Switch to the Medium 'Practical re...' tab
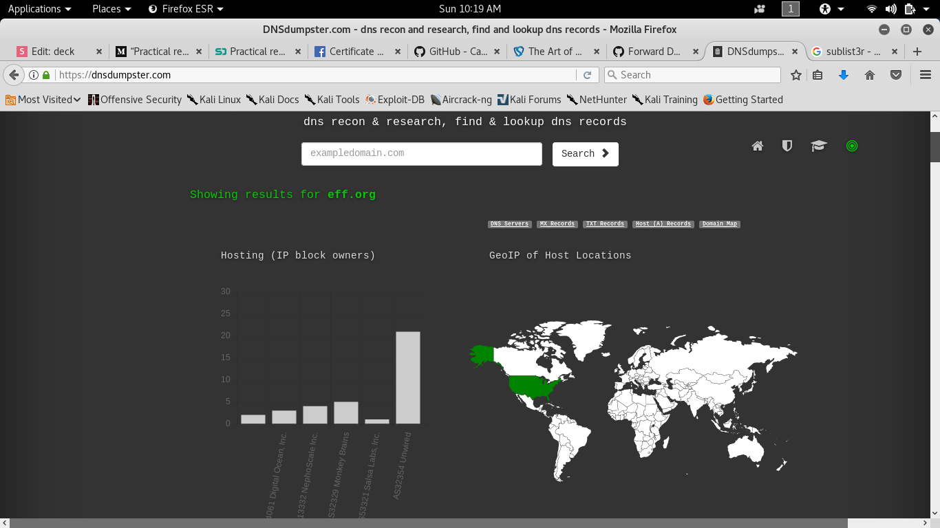The image size is (940, 528). point(160,52)
